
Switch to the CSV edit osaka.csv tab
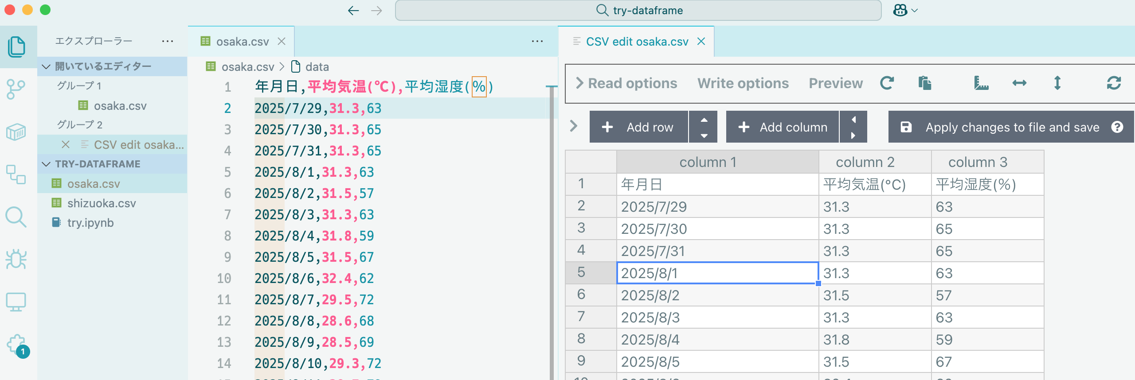pyautogui.click(x=637, y=42)
